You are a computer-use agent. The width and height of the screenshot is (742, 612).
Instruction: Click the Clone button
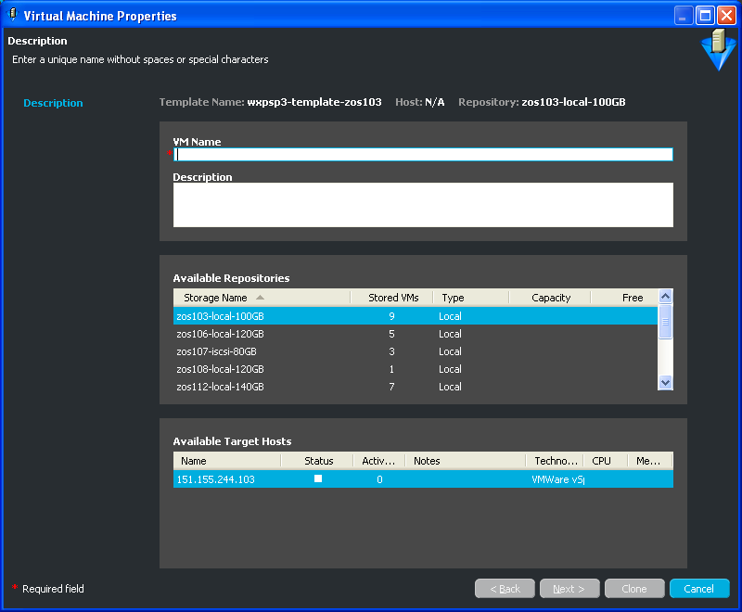pyautogui.click(x=634, y=589)
